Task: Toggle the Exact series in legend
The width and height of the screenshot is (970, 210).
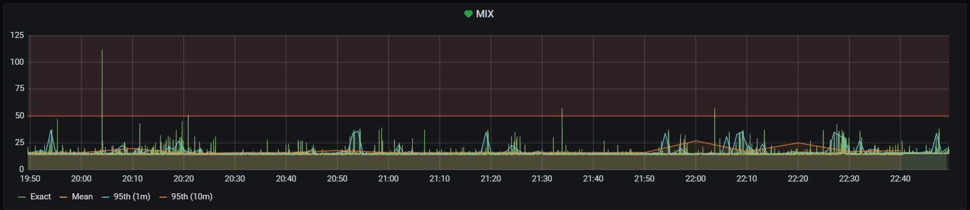Action: coord(40,197)
